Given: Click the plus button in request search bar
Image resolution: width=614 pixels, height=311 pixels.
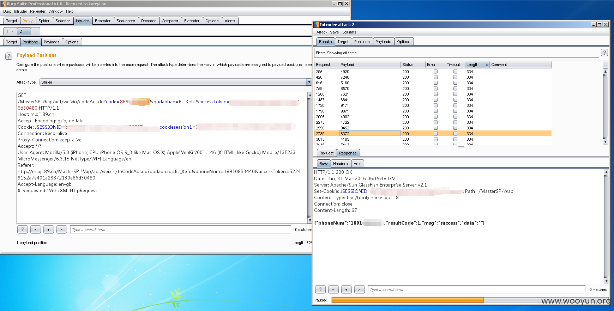Looking at the screenshot, I should click(49, 230).
